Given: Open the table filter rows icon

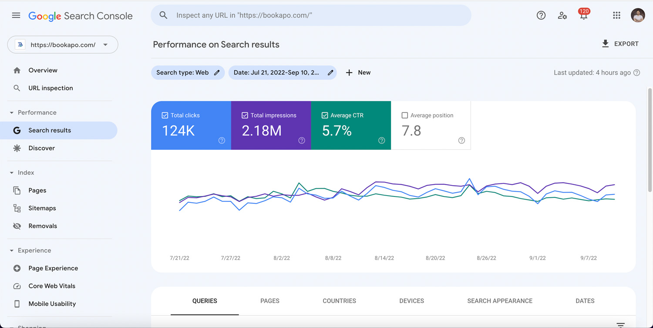Looking at the screenshot, I should [x=621, y=325].
